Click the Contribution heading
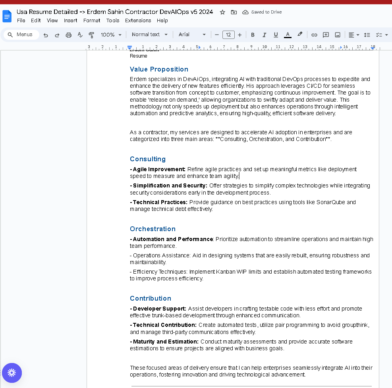 (x=151, y=298)
